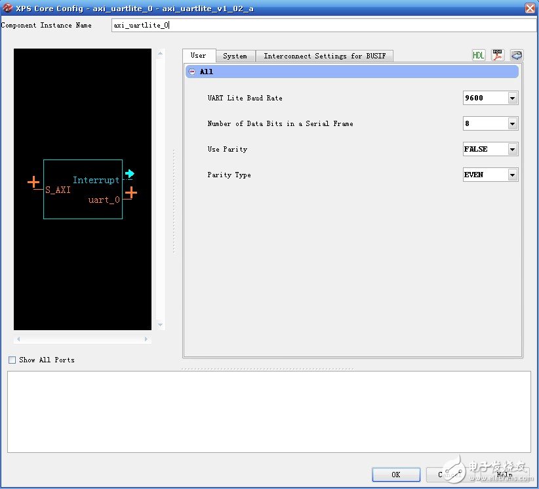539x489 pixels.
Task: Click the application icon in title bar
Action: [x=7, y=8]
